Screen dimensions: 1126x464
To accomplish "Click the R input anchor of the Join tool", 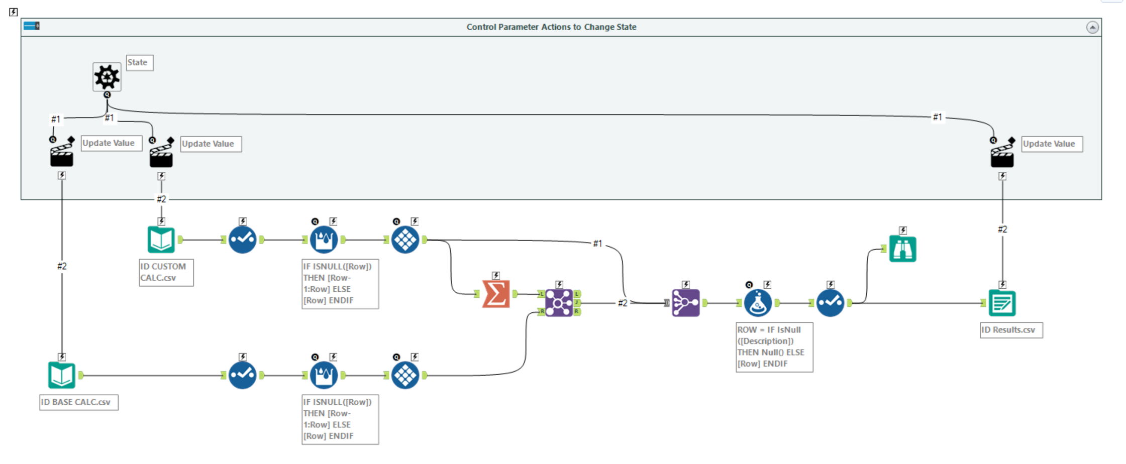I will point(542,312).
